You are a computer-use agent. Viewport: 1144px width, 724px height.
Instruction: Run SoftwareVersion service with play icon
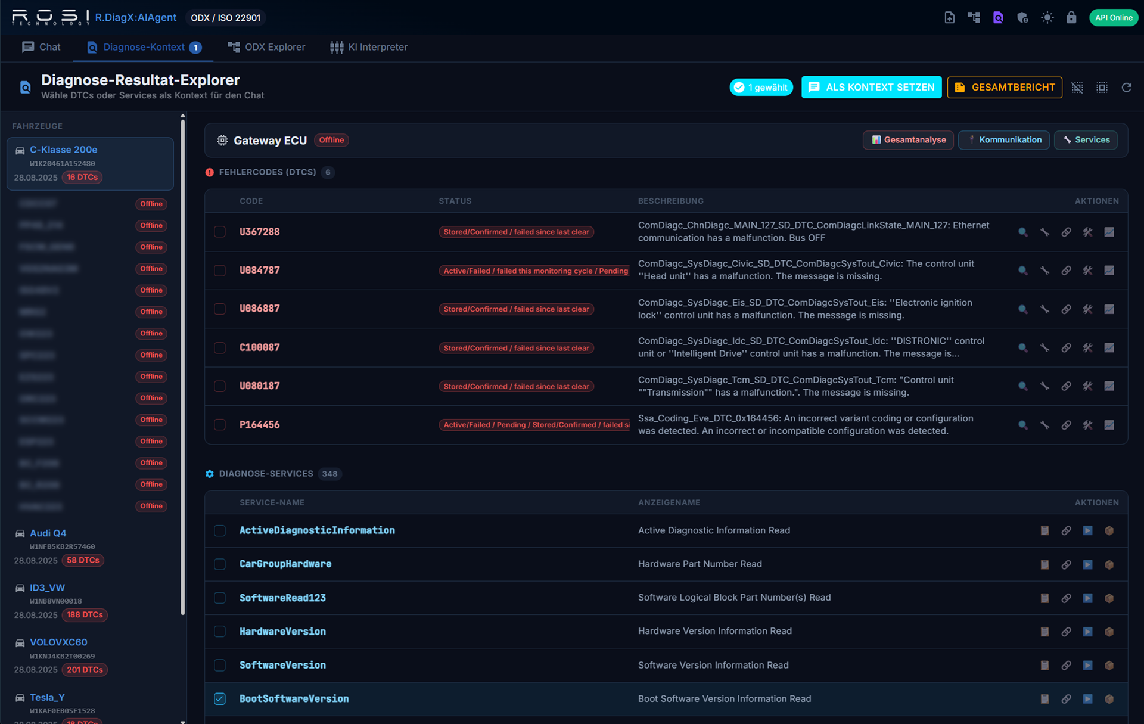click(1087, 665)
